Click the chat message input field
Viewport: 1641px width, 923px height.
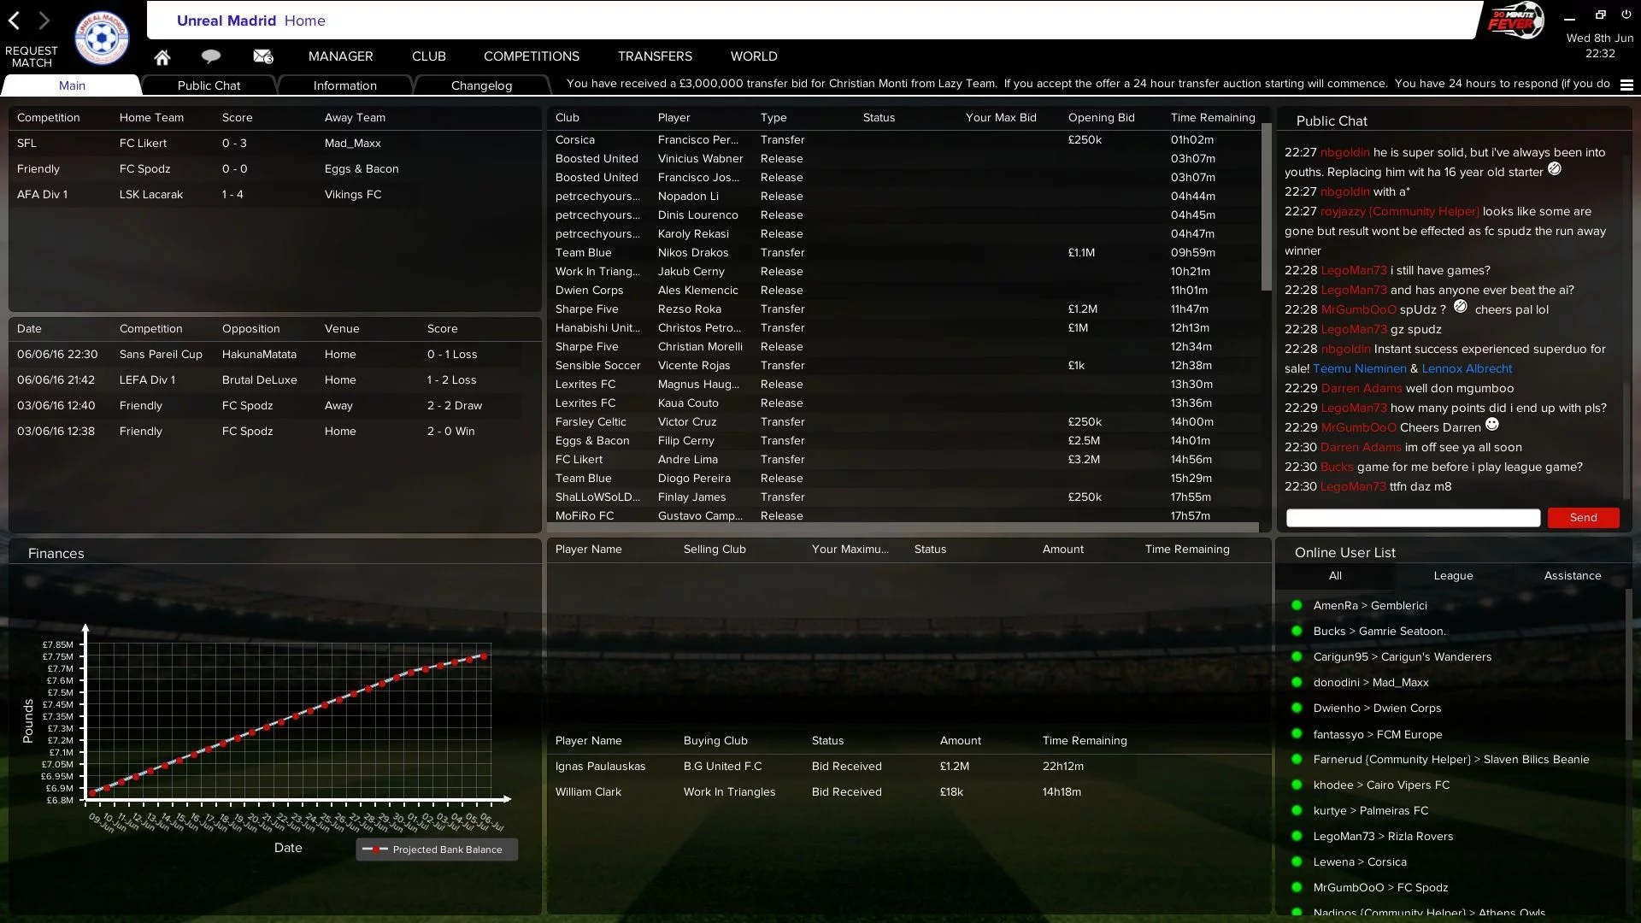[1413, 517]
